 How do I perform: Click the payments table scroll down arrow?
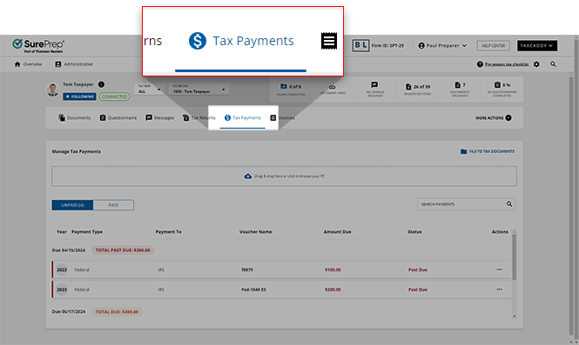(x=514, y=316)
